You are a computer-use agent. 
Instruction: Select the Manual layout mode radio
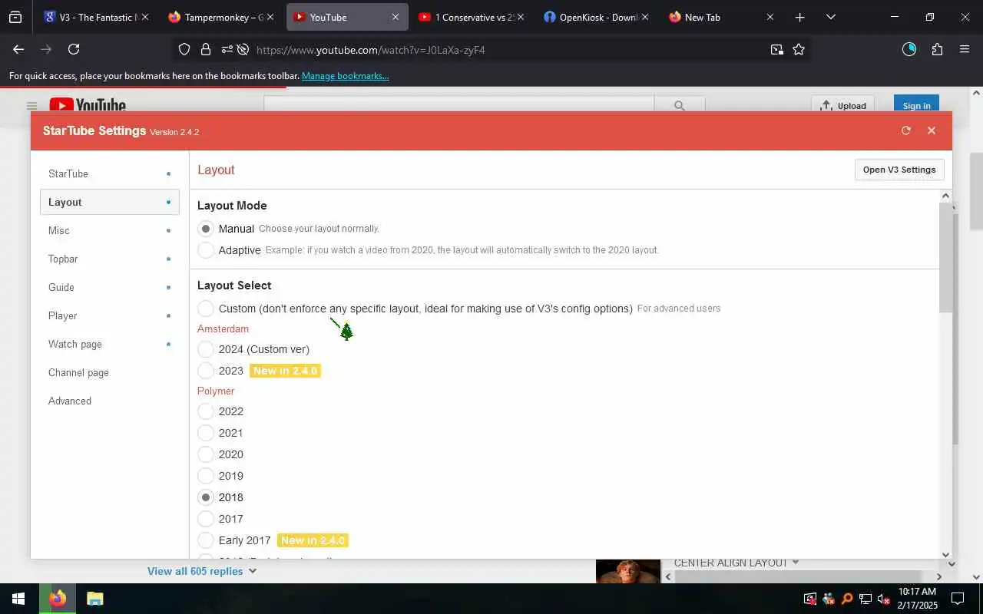(206, 229)
